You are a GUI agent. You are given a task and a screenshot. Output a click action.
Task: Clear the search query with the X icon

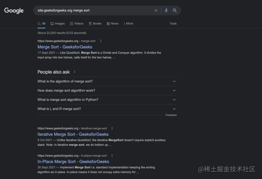(x=156, y=10)
